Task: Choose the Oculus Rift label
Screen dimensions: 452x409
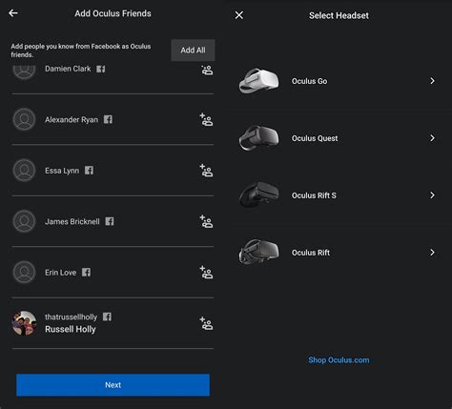Action: click(x=311, y=253)
